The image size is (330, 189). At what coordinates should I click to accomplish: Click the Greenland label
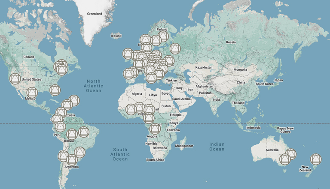pyautogui.click(x=95, y=14)
